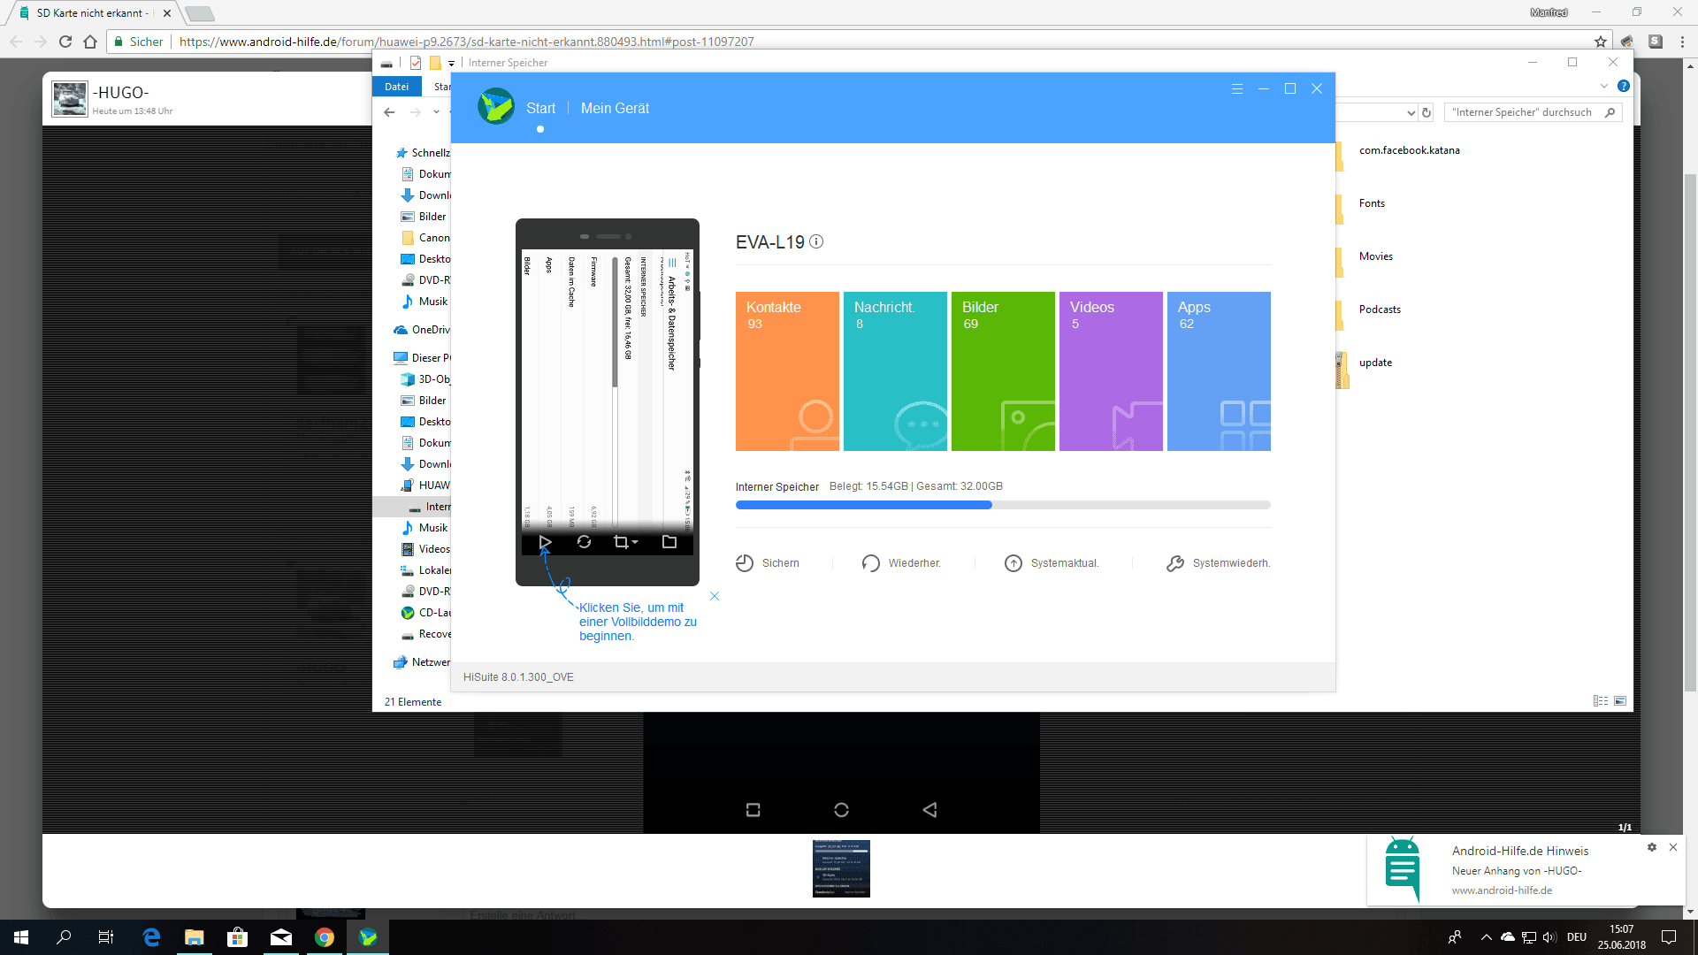Click Sichern backup button
1698x955 pixels.
tap(767, 563)
